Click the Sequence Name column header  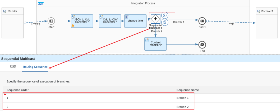[x=187, y=90]
